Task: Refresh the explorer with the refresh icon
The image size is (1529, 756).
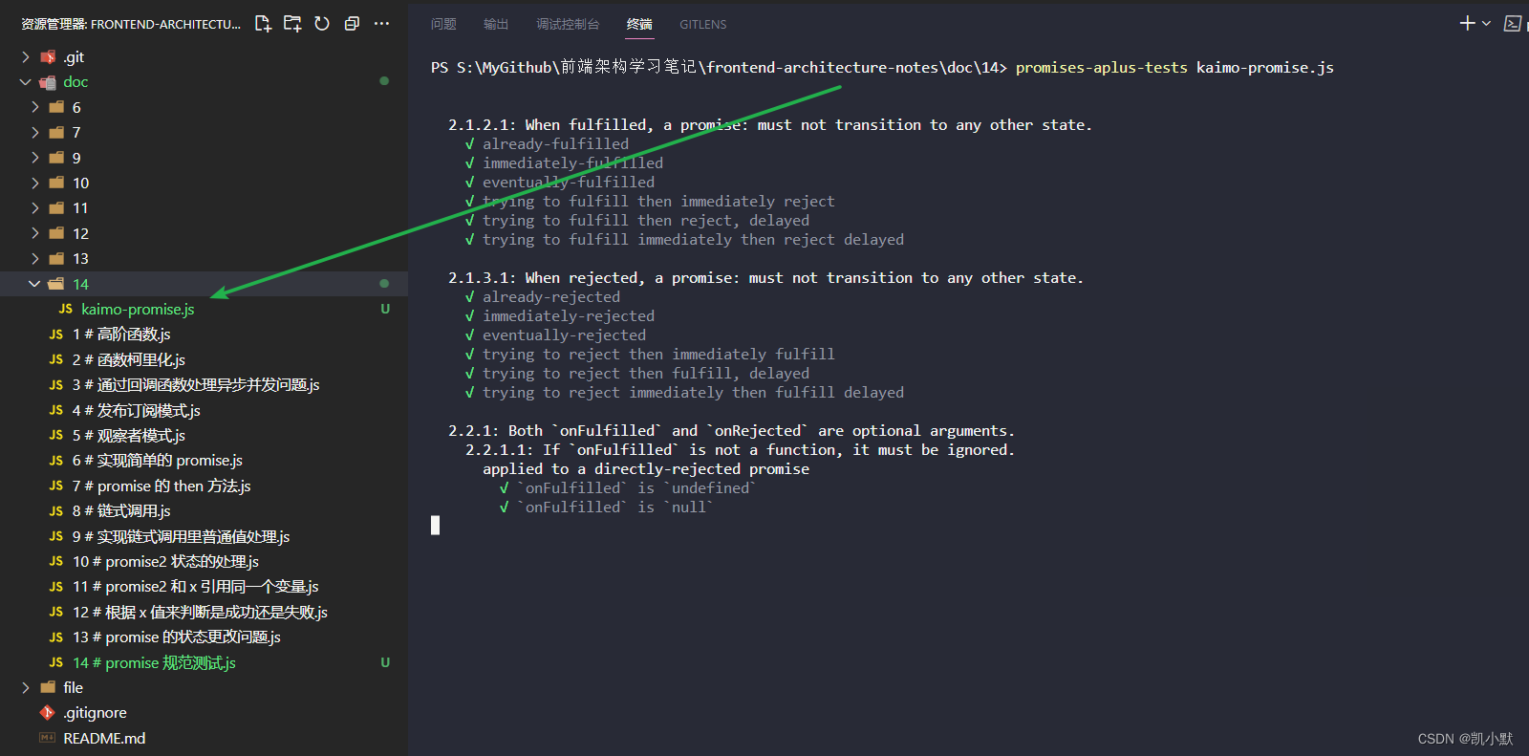Action: point(322,24)
